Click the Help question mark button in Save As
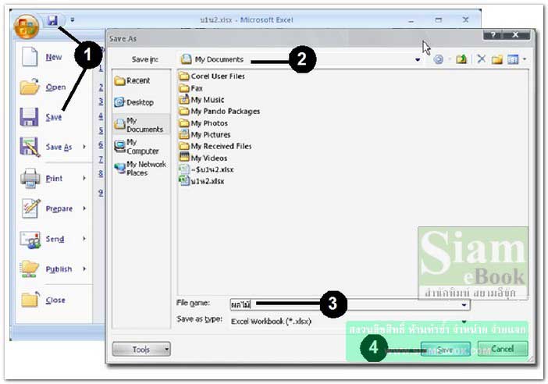Viewport: 548px width, 384px height. pos(493,35)
